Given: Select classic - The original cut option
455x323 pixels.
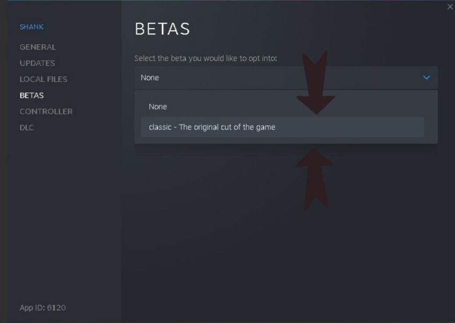Looking at the screenshot, I should (212, 127).
